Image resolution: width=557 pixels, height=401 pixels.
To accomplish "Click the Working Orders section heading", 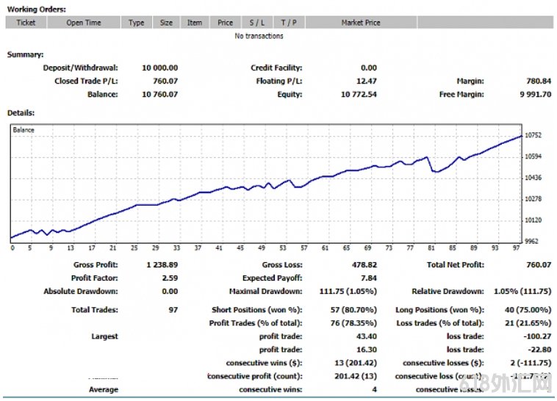I will tap(36, 9).
